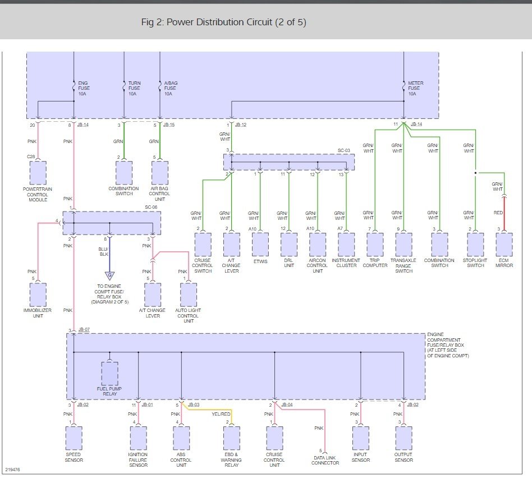Click the 'Fig 2: Power Distribution Circuit' title

(x=223, y=22)
